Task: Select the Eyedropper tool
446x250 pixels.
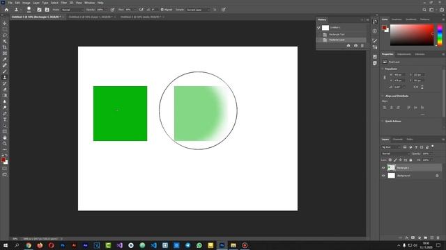Action: coord(5,59)
